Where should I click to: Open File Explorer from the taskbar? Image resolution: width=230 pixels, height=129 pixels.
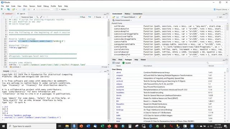(x=67, y=126)
